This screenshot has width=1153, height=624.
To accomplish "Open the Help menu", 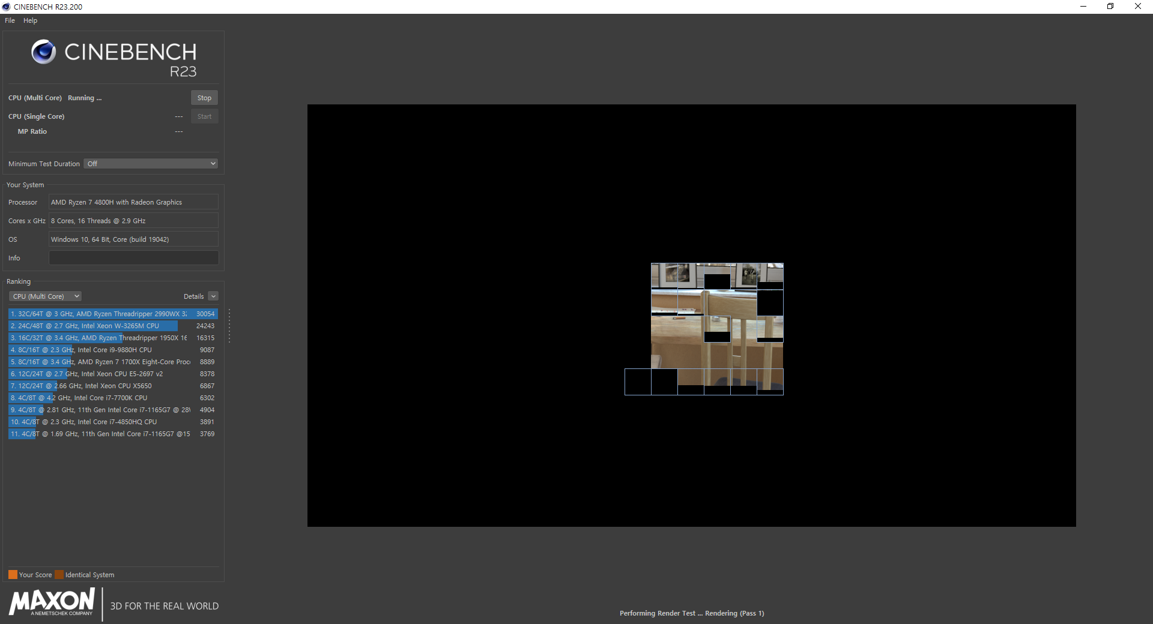I will [30, 20].
